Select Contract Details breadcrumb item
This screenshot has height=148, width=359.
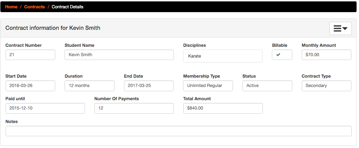[x=68, y=7]
